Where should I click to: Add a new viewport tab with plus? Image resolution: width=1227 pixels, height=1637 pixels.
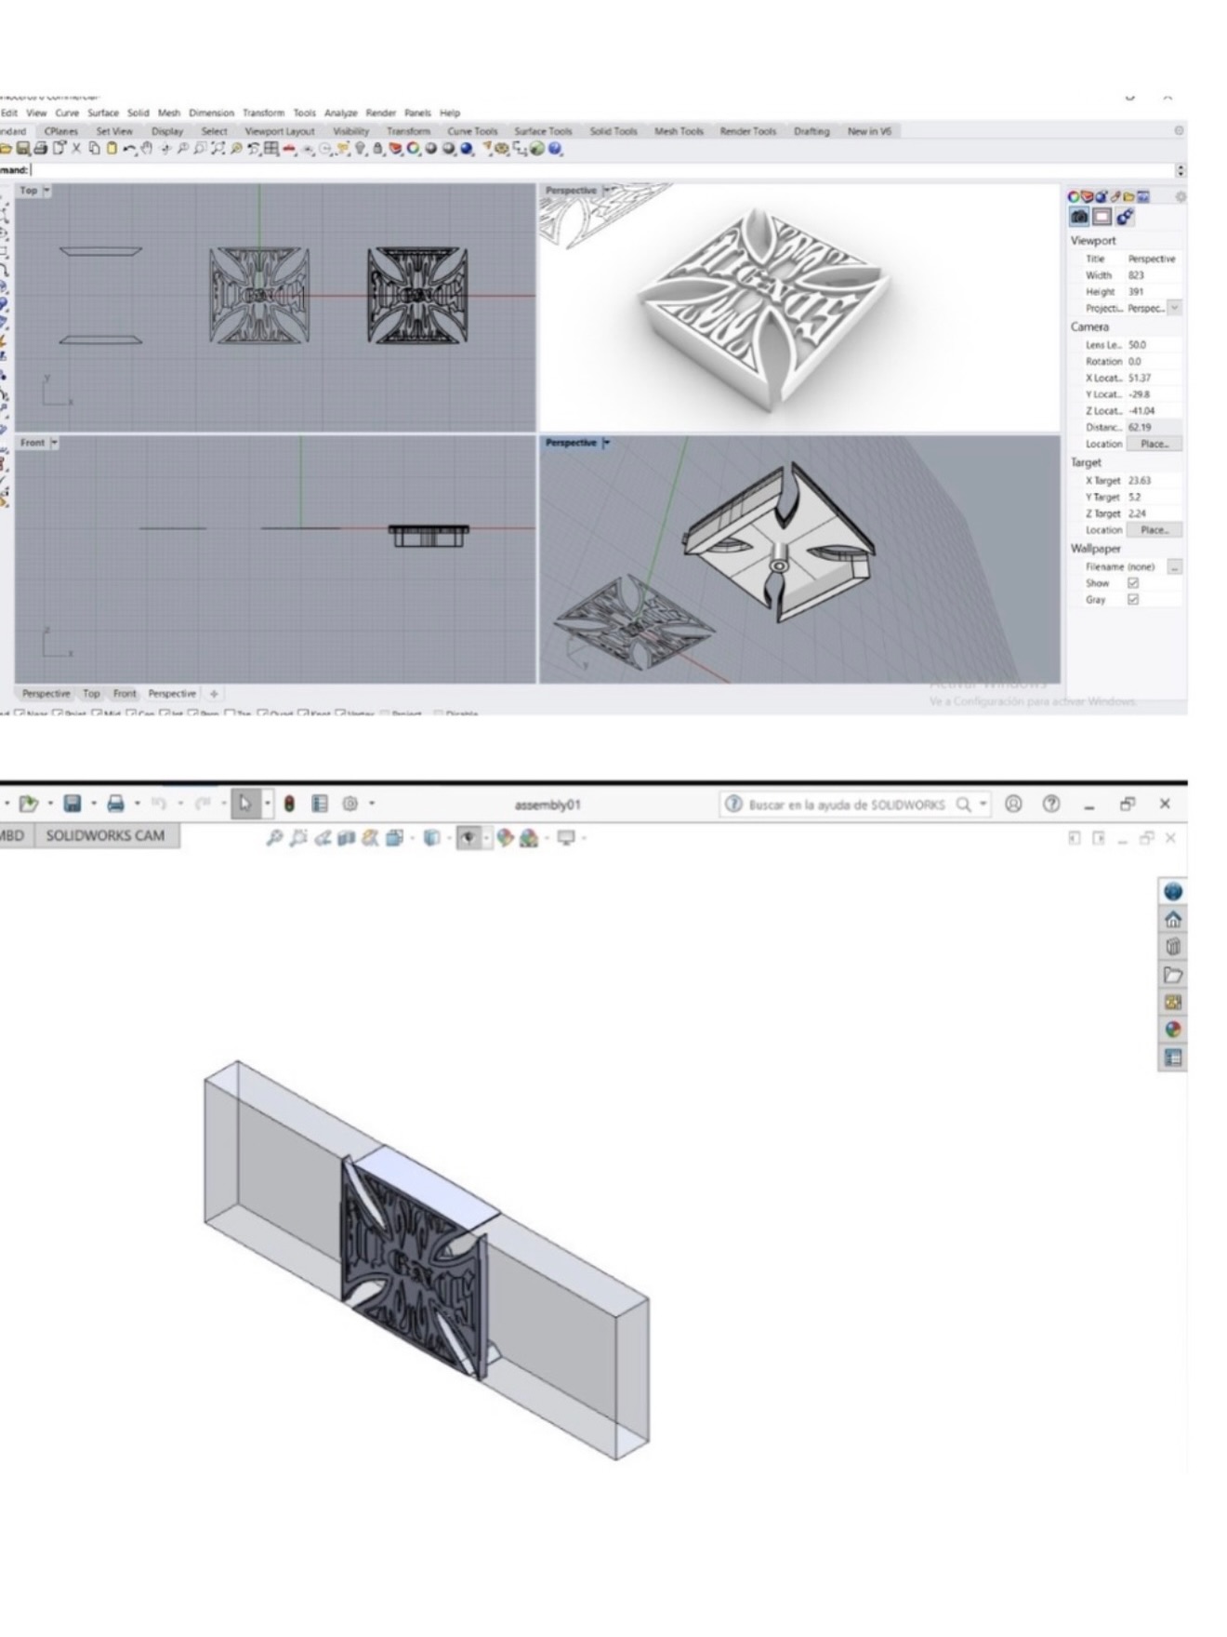point(214,694)
